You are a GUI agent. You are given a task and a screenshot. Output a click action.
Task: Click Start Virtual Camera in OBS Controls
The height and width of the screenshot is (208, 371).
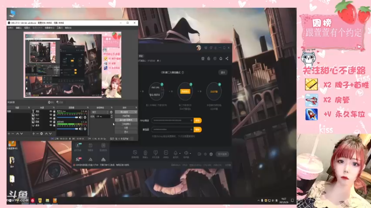126,120
